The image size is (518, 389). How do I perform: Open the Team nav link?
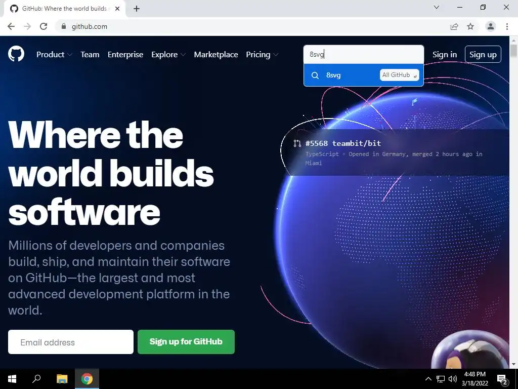coord(90,55)
